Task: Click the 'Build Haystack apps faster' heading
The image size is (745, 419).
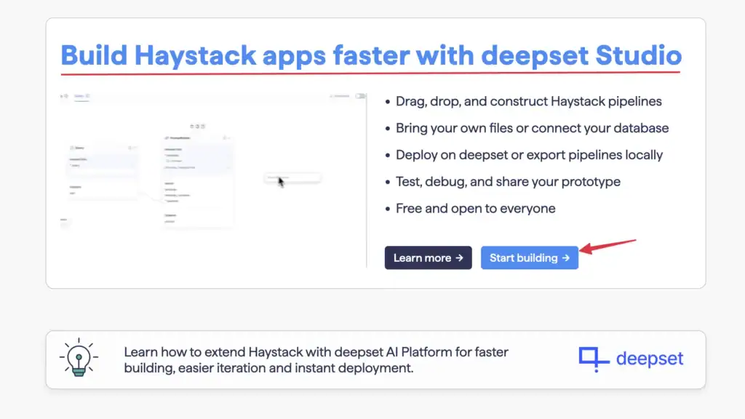Action: click(x=371, y=55)
